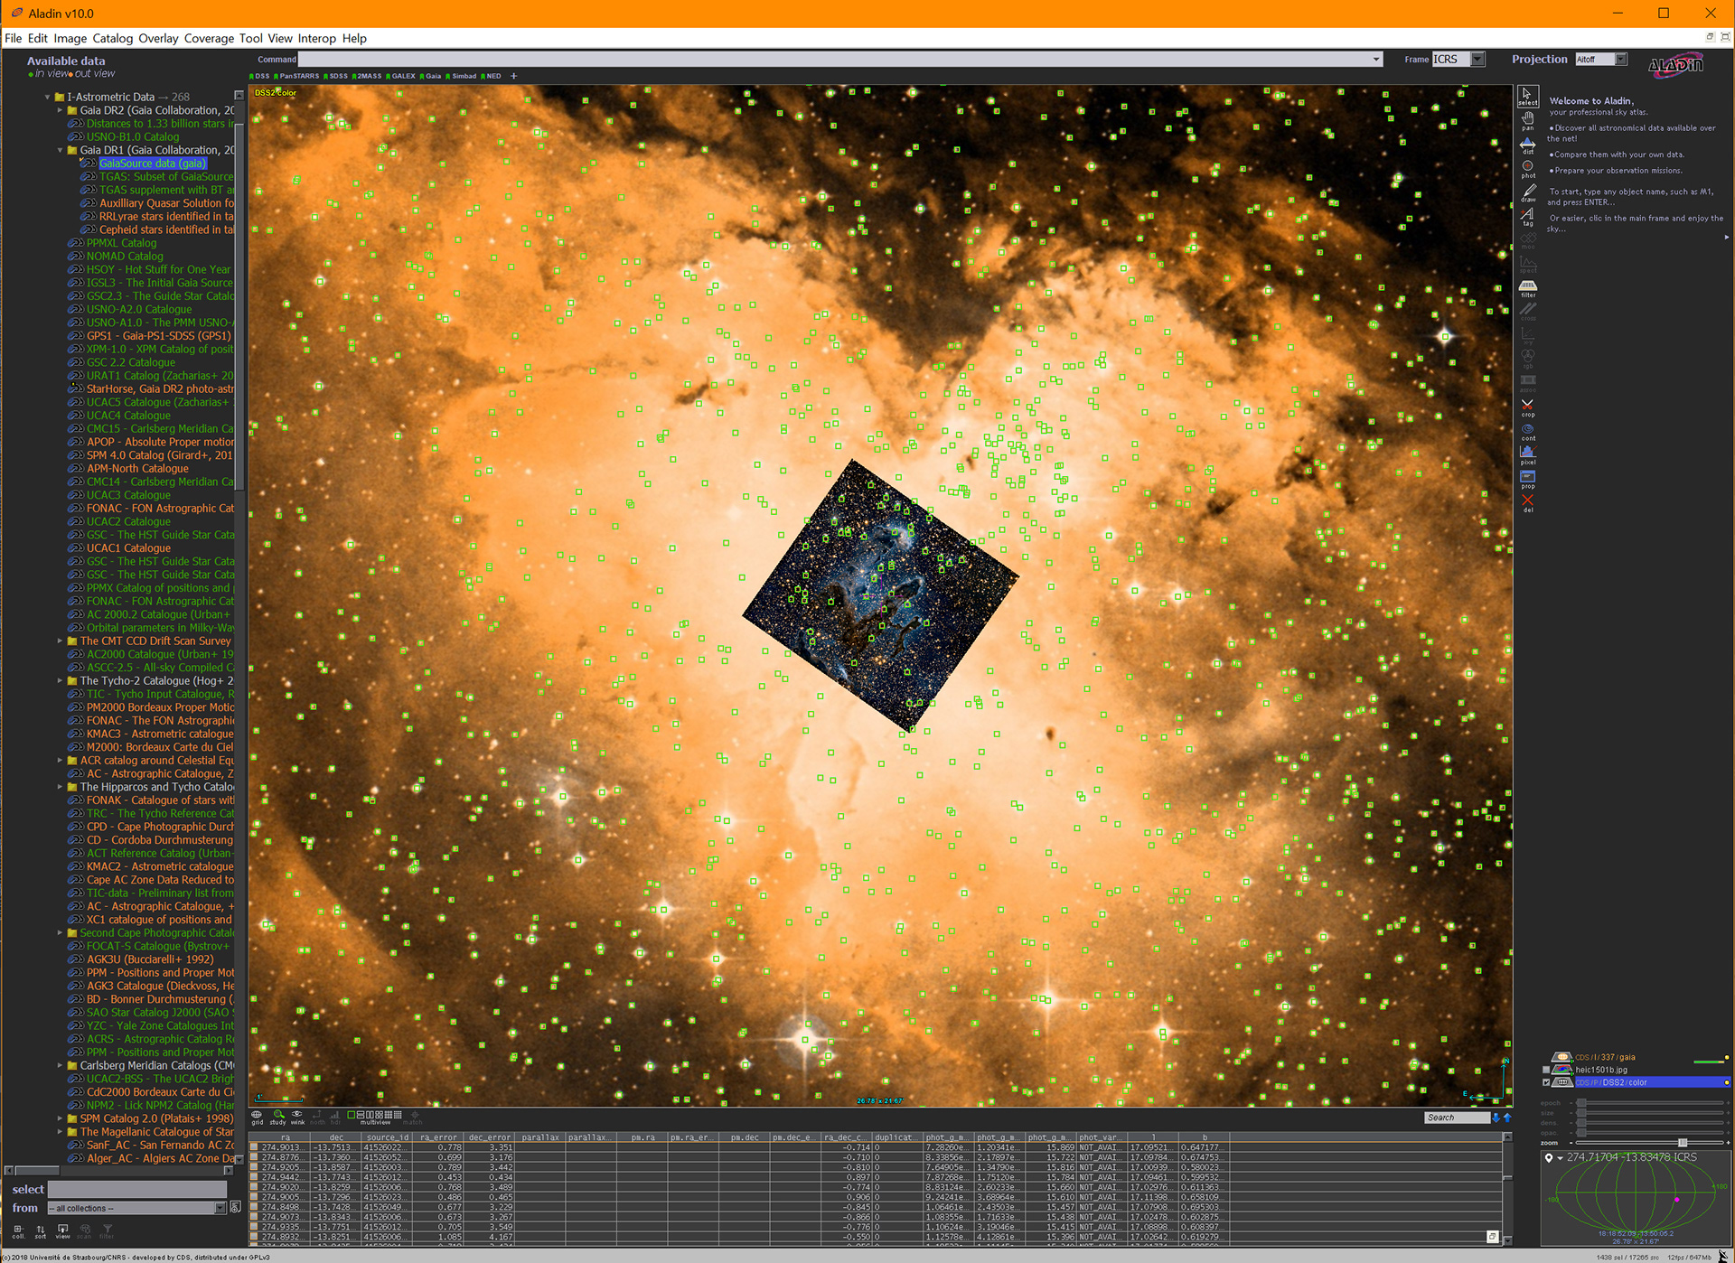1735x1263 pixels.
Task: Open the pixel histogram tool
Action: pyautogui.click(x=1527, y=455)
